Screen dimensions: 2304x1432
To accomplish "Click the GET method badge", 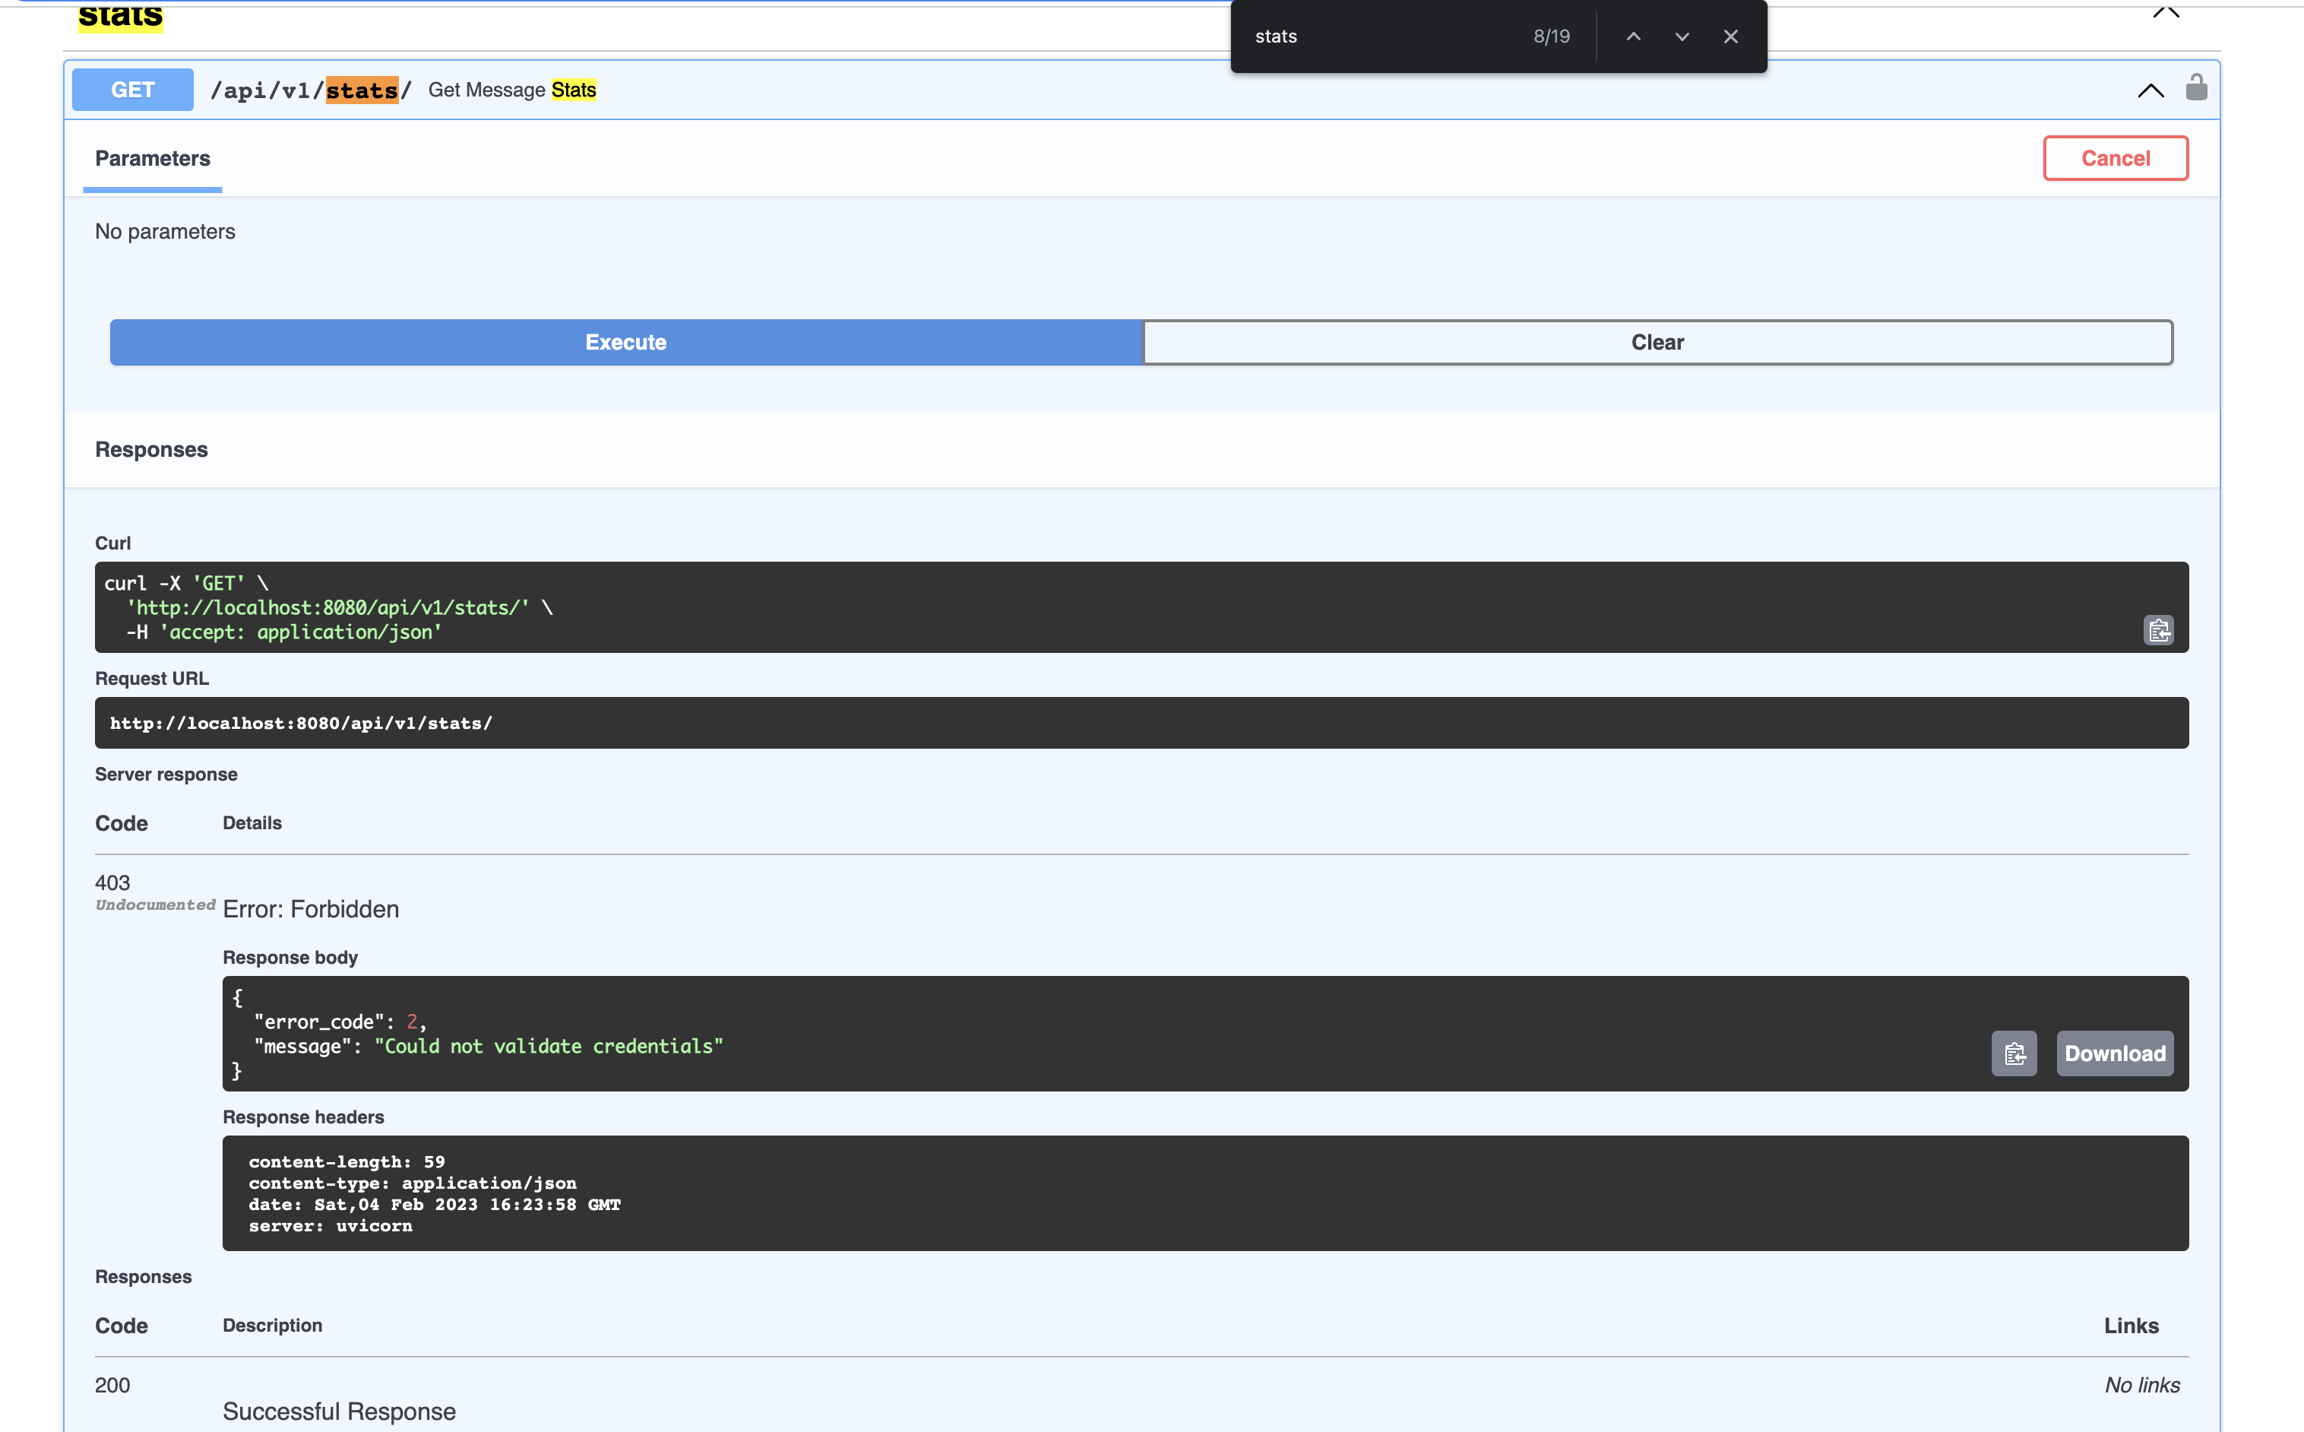I will click(131, 89).
